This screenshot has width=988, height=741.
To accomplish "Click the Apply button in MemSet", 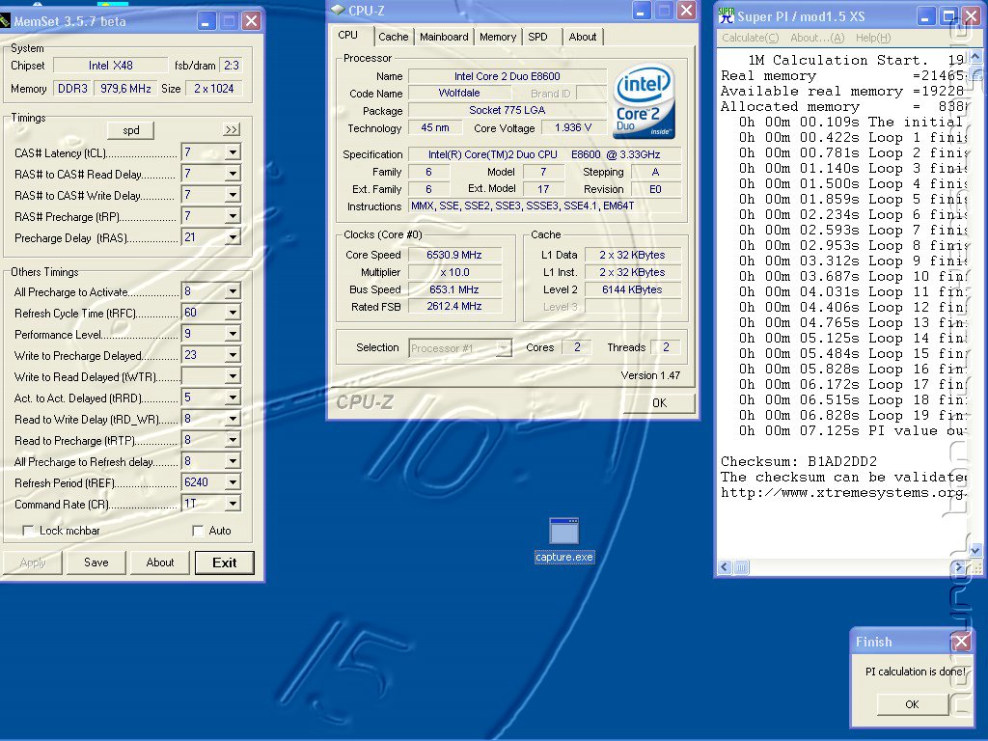I will 33,563.
